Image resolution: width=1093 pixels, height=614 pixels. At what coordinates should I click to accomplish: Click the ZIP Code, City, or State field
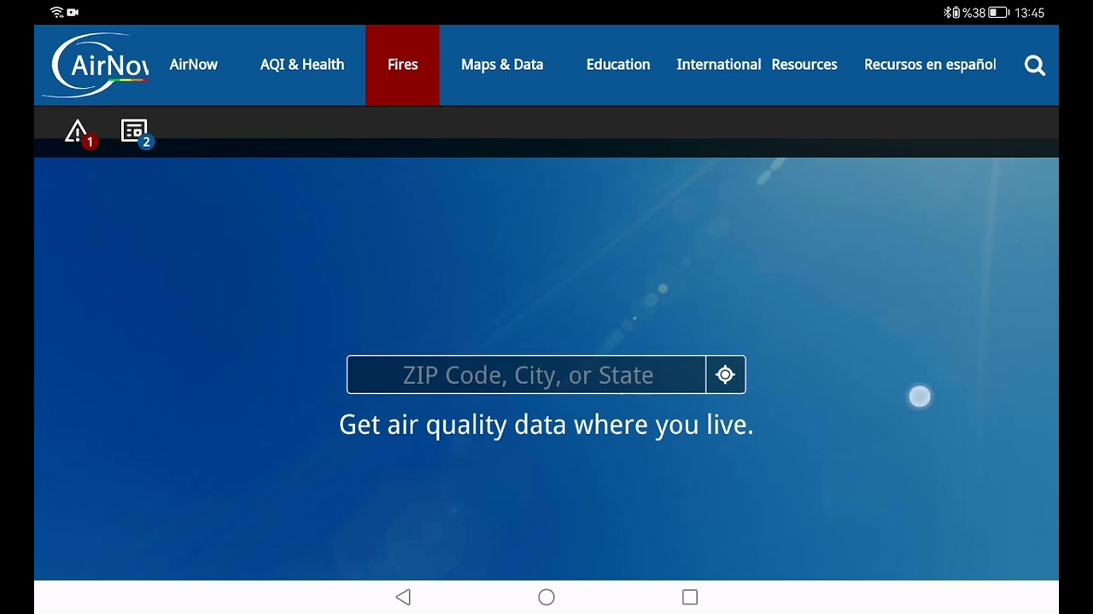tap(527, 375)
